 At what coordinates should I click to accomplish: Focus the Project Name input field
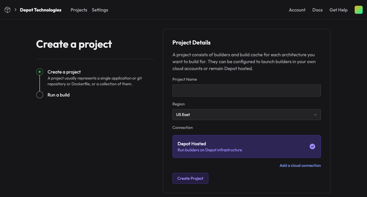246,90
